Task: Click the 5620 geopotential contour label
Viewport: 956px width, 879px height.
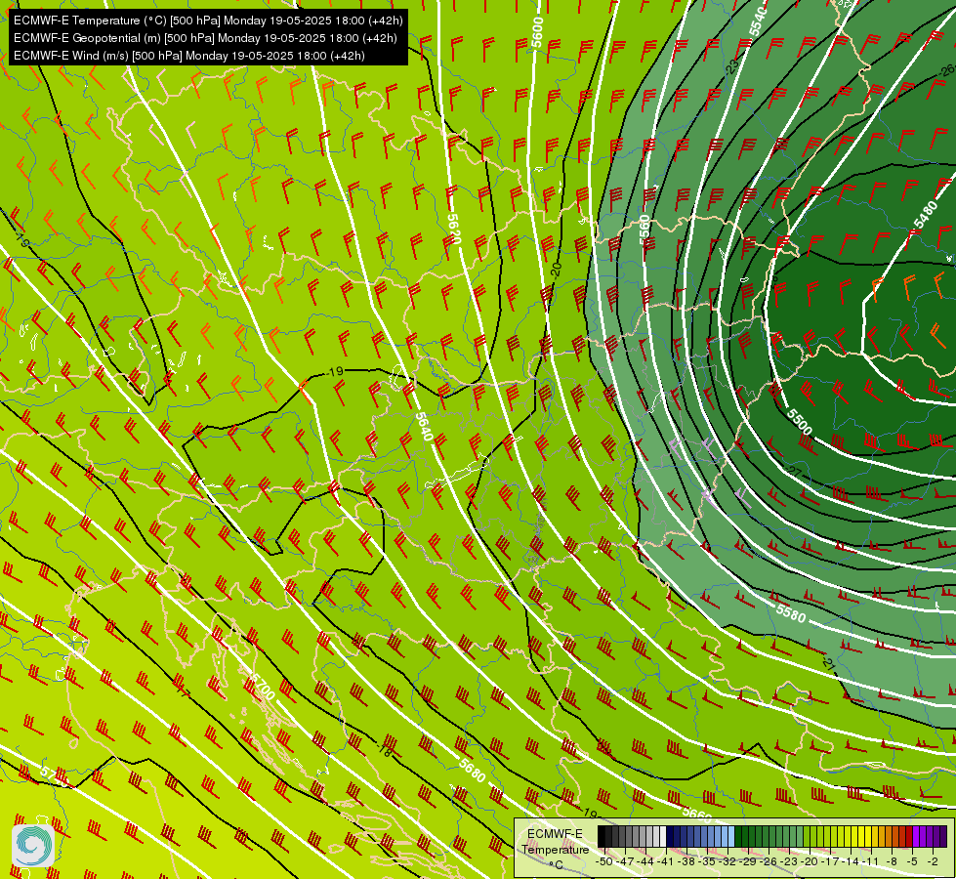Action: 454,229
